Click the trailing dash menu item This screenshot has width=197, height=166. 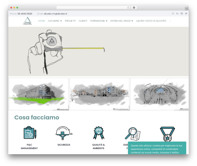[x=170, y=21]
